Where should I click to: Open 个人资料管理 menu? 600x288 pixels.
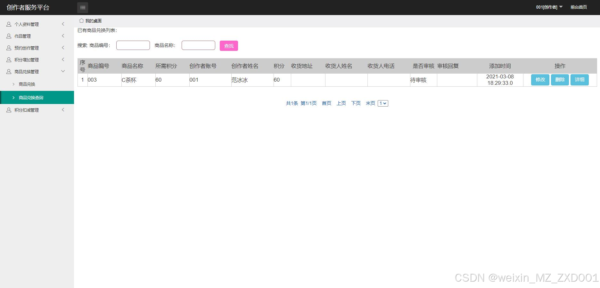tap(37, 24)
